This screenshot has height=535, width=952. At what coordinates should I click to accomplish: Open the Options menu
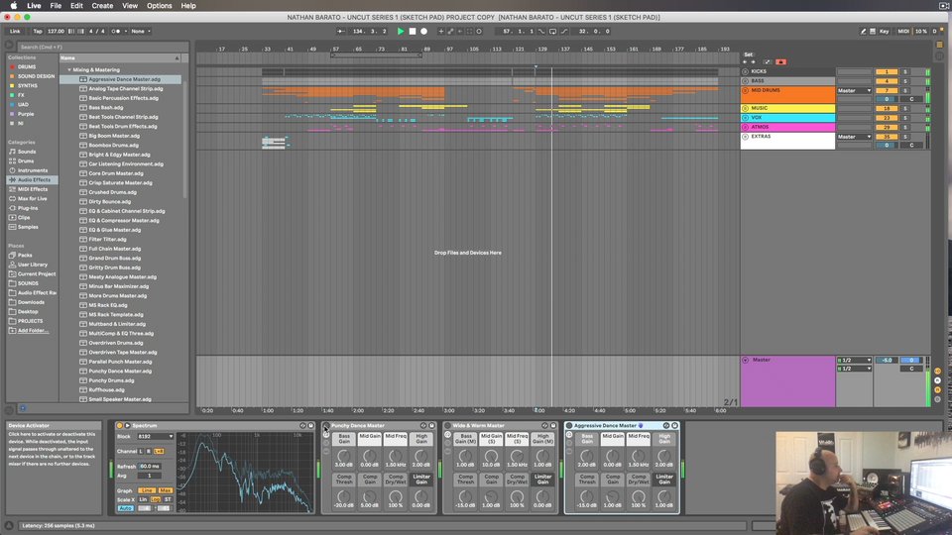pyautogui.click(x=159, y=6)
